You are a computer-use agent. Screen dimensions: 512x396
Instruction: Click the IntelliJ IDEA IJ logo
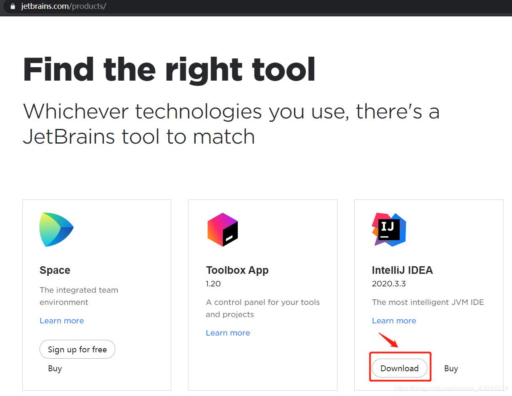[389, 229]
